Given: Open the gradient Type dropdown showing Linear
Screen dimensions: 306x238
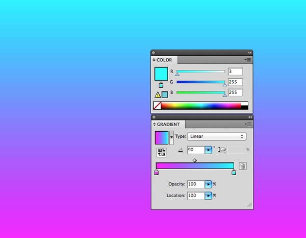Looking at the screenshot, I should 217,136.
